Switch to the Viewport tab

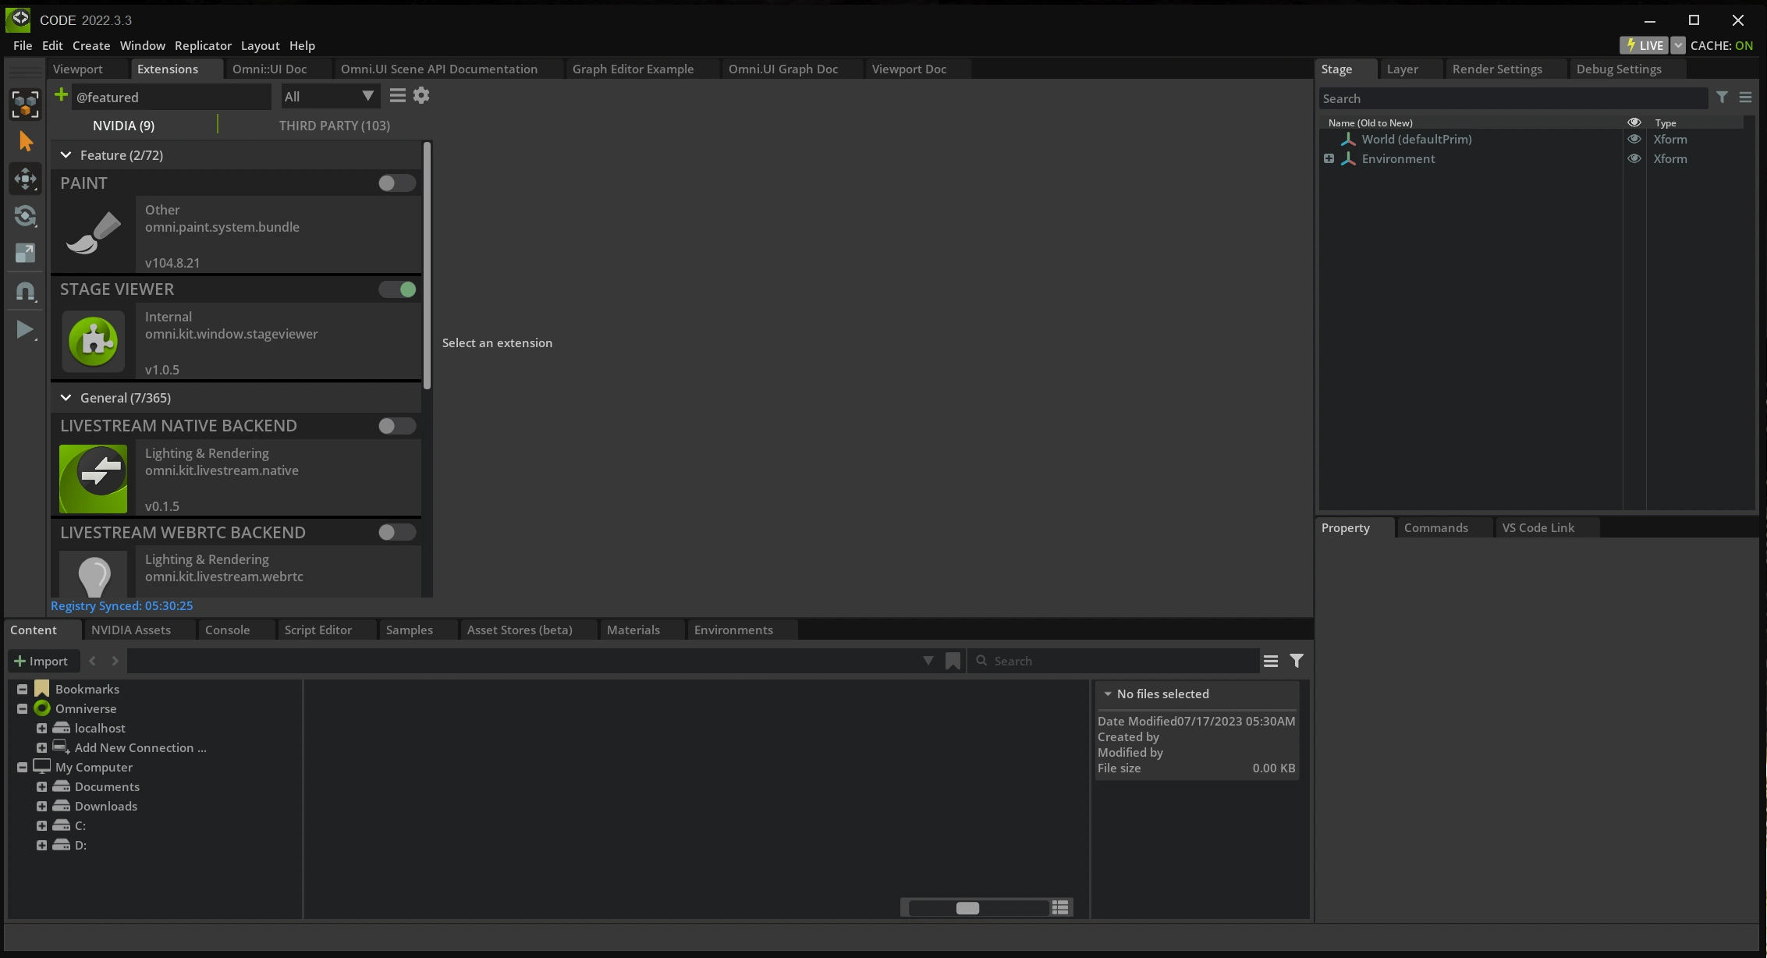pyautogui.click(x=77, y=69)
